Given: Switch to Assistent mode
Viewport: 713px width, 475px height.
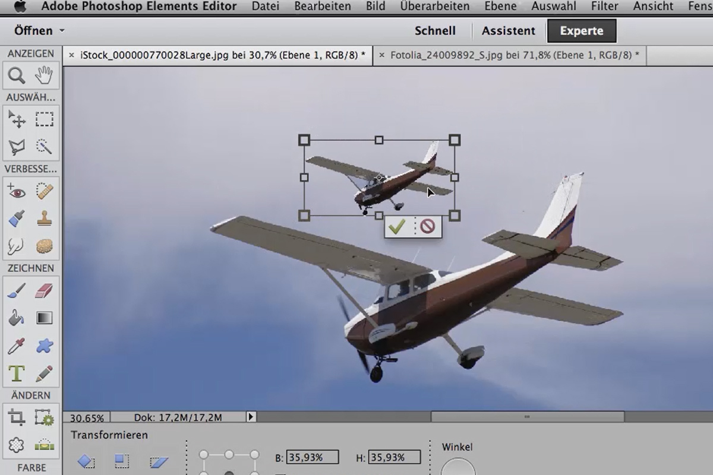Looking at the screenshot, I should click(x=509, y=31).
